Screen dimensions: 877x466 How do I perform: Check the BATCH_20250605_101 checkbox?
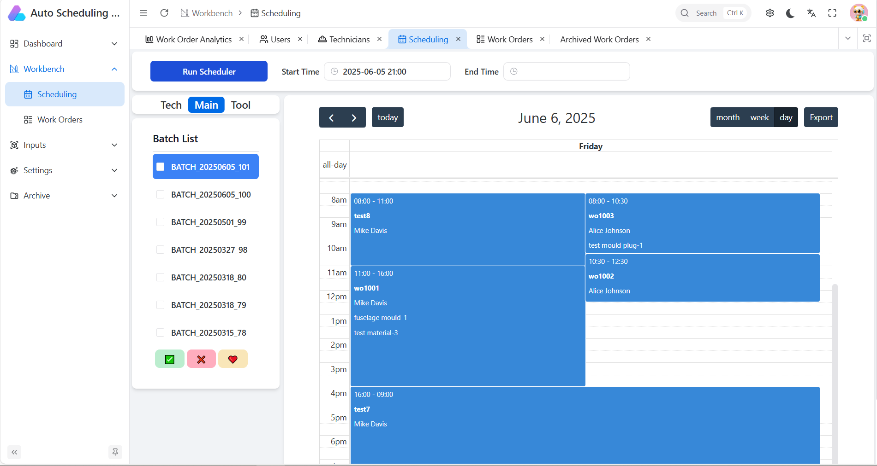click(161, 167)
